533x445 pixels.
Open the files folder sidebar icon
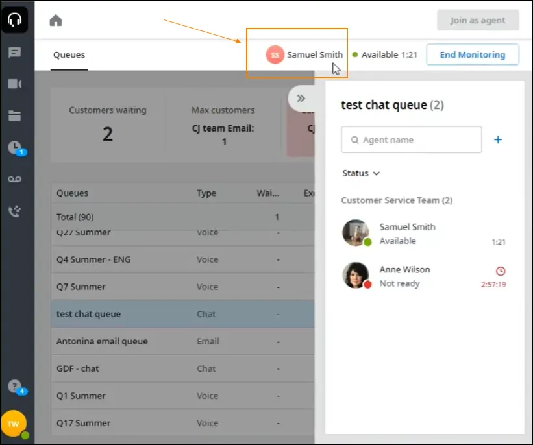15,115
